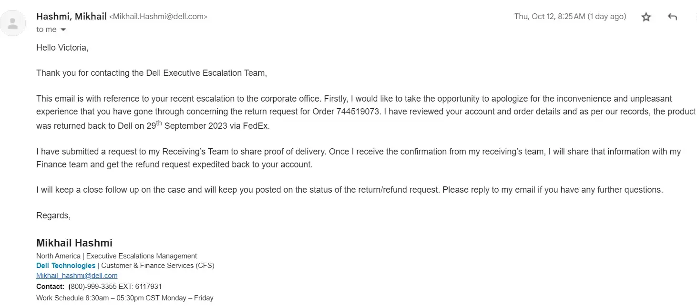Click the bold 'Mikhail Hashmi' signature name

tap(74, 243)
